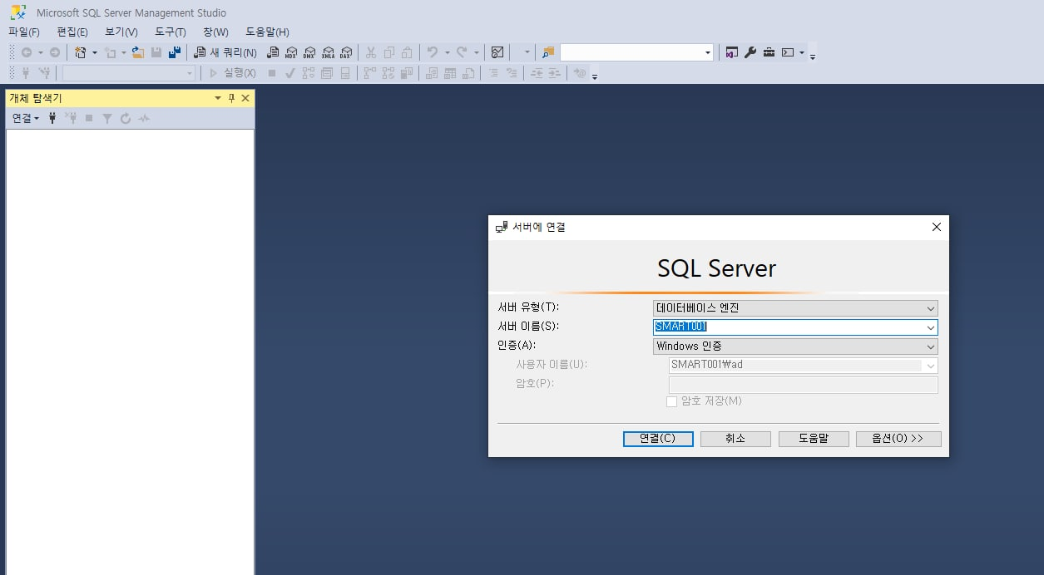Open the 도구(T) menu
This screenshot has height=575, width=1044.
[x=171, y=32]
